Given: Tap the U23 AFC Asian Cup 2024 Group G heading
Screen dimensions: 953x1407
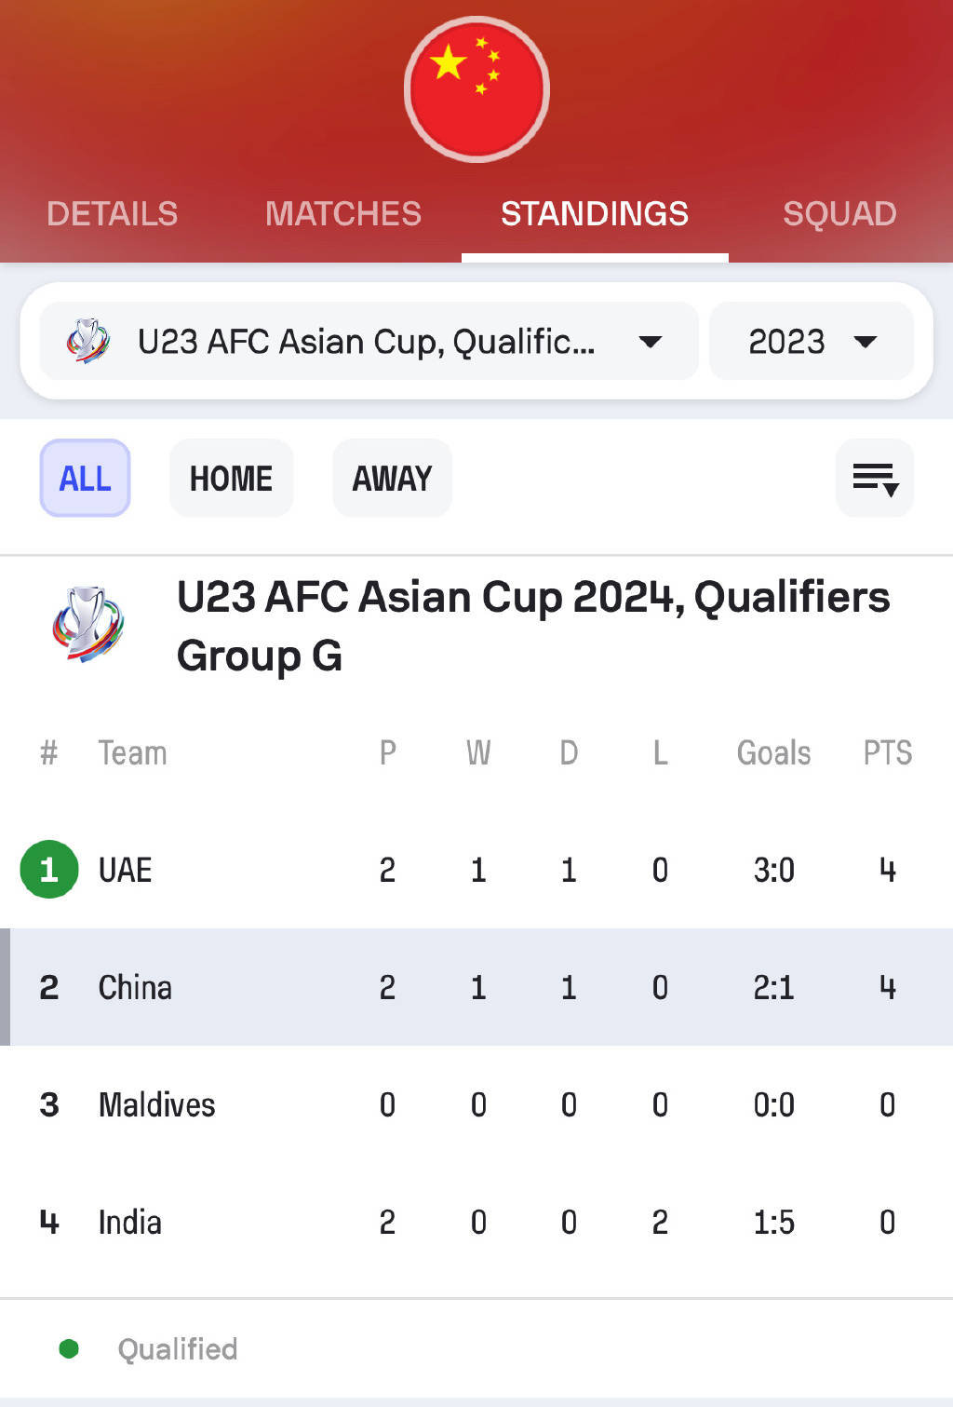Looking at the screenshot, I should pos(533,626).
